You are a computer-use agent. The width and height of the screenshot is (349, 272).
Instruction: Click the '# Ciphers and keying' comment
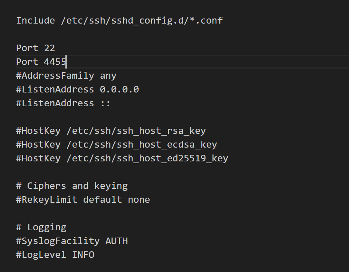tap(72, 186)
